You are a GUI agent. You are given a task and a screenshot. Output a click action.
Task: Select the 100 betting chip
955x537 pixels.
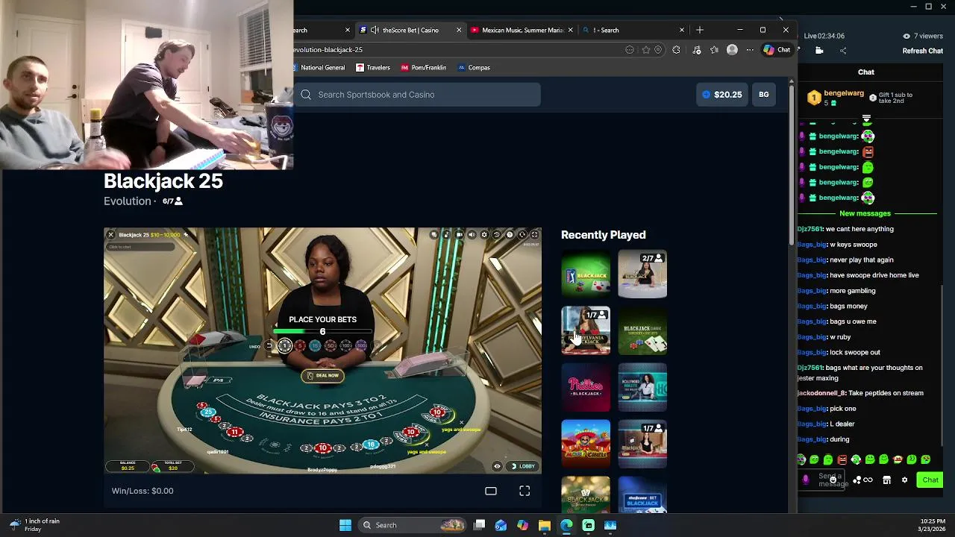pos(345,345)
